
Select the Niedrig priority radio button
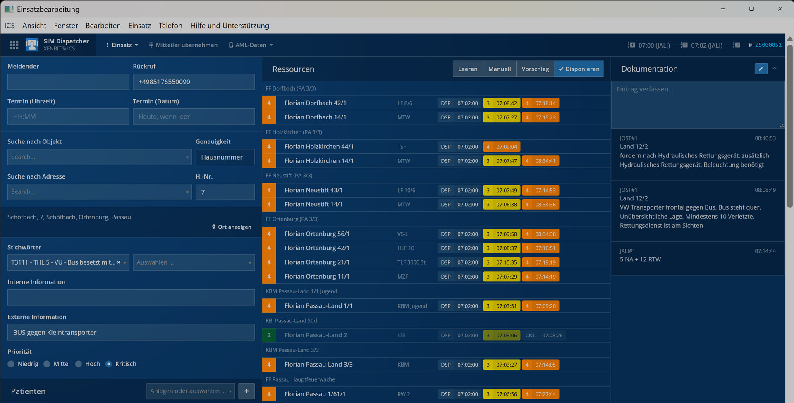11,364
